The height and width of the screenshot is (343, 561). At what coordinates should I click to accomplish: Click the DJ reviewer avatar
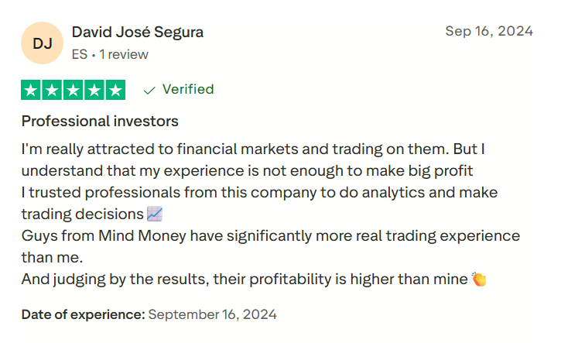pos(43,43)
